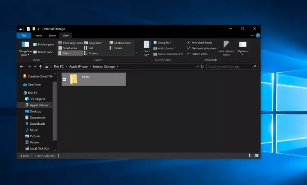The width and height of the screenshot is (307, 185).
Task: Open the Group by dropdown
Action: [162, 43]
